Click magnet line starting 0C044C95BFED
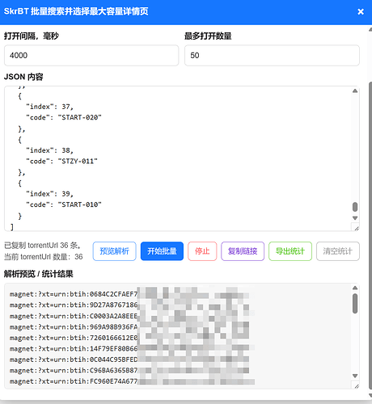This screenshot has height=404, width=372. coord(129,360)
